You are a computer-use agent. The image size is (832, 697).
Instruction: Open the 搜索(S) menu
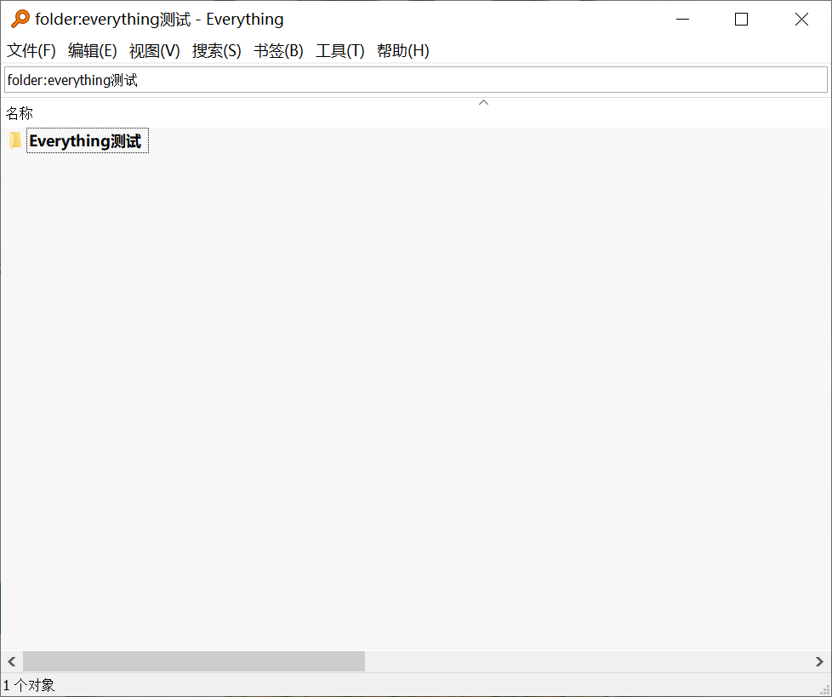click(x=216, y=51)
